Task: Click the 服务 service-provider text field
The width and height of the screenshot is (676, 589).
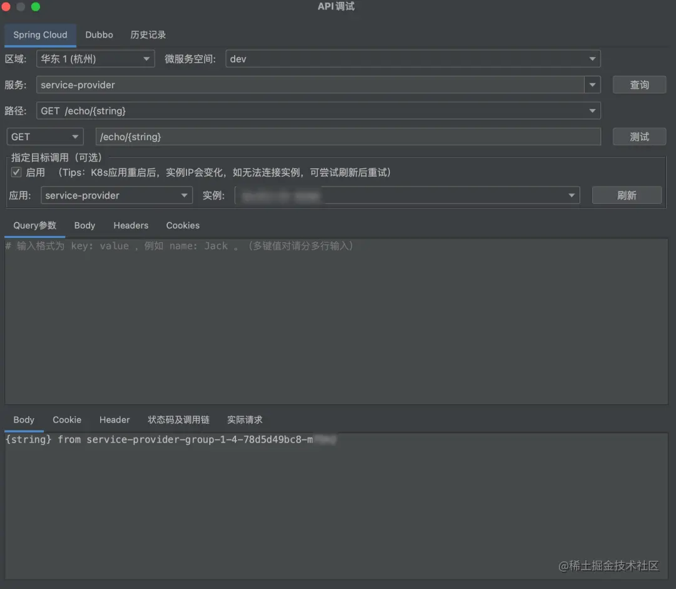Action: coord(310,85)
